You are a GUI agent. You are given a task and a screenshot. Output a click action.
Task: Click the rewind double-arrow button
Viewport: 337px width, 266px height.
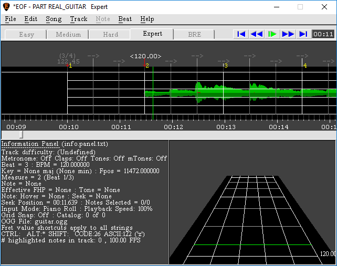pyautogui.click(x=257, y=34)
